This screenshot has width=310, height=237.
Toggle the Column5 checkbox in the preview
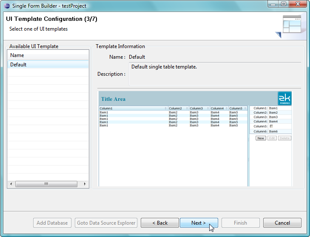(271, 126)
